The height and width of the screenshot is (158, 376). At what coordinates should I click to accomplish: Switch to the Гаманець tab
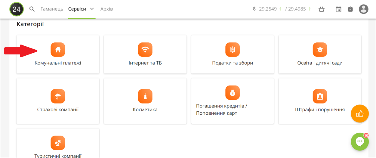click(52, 9)
